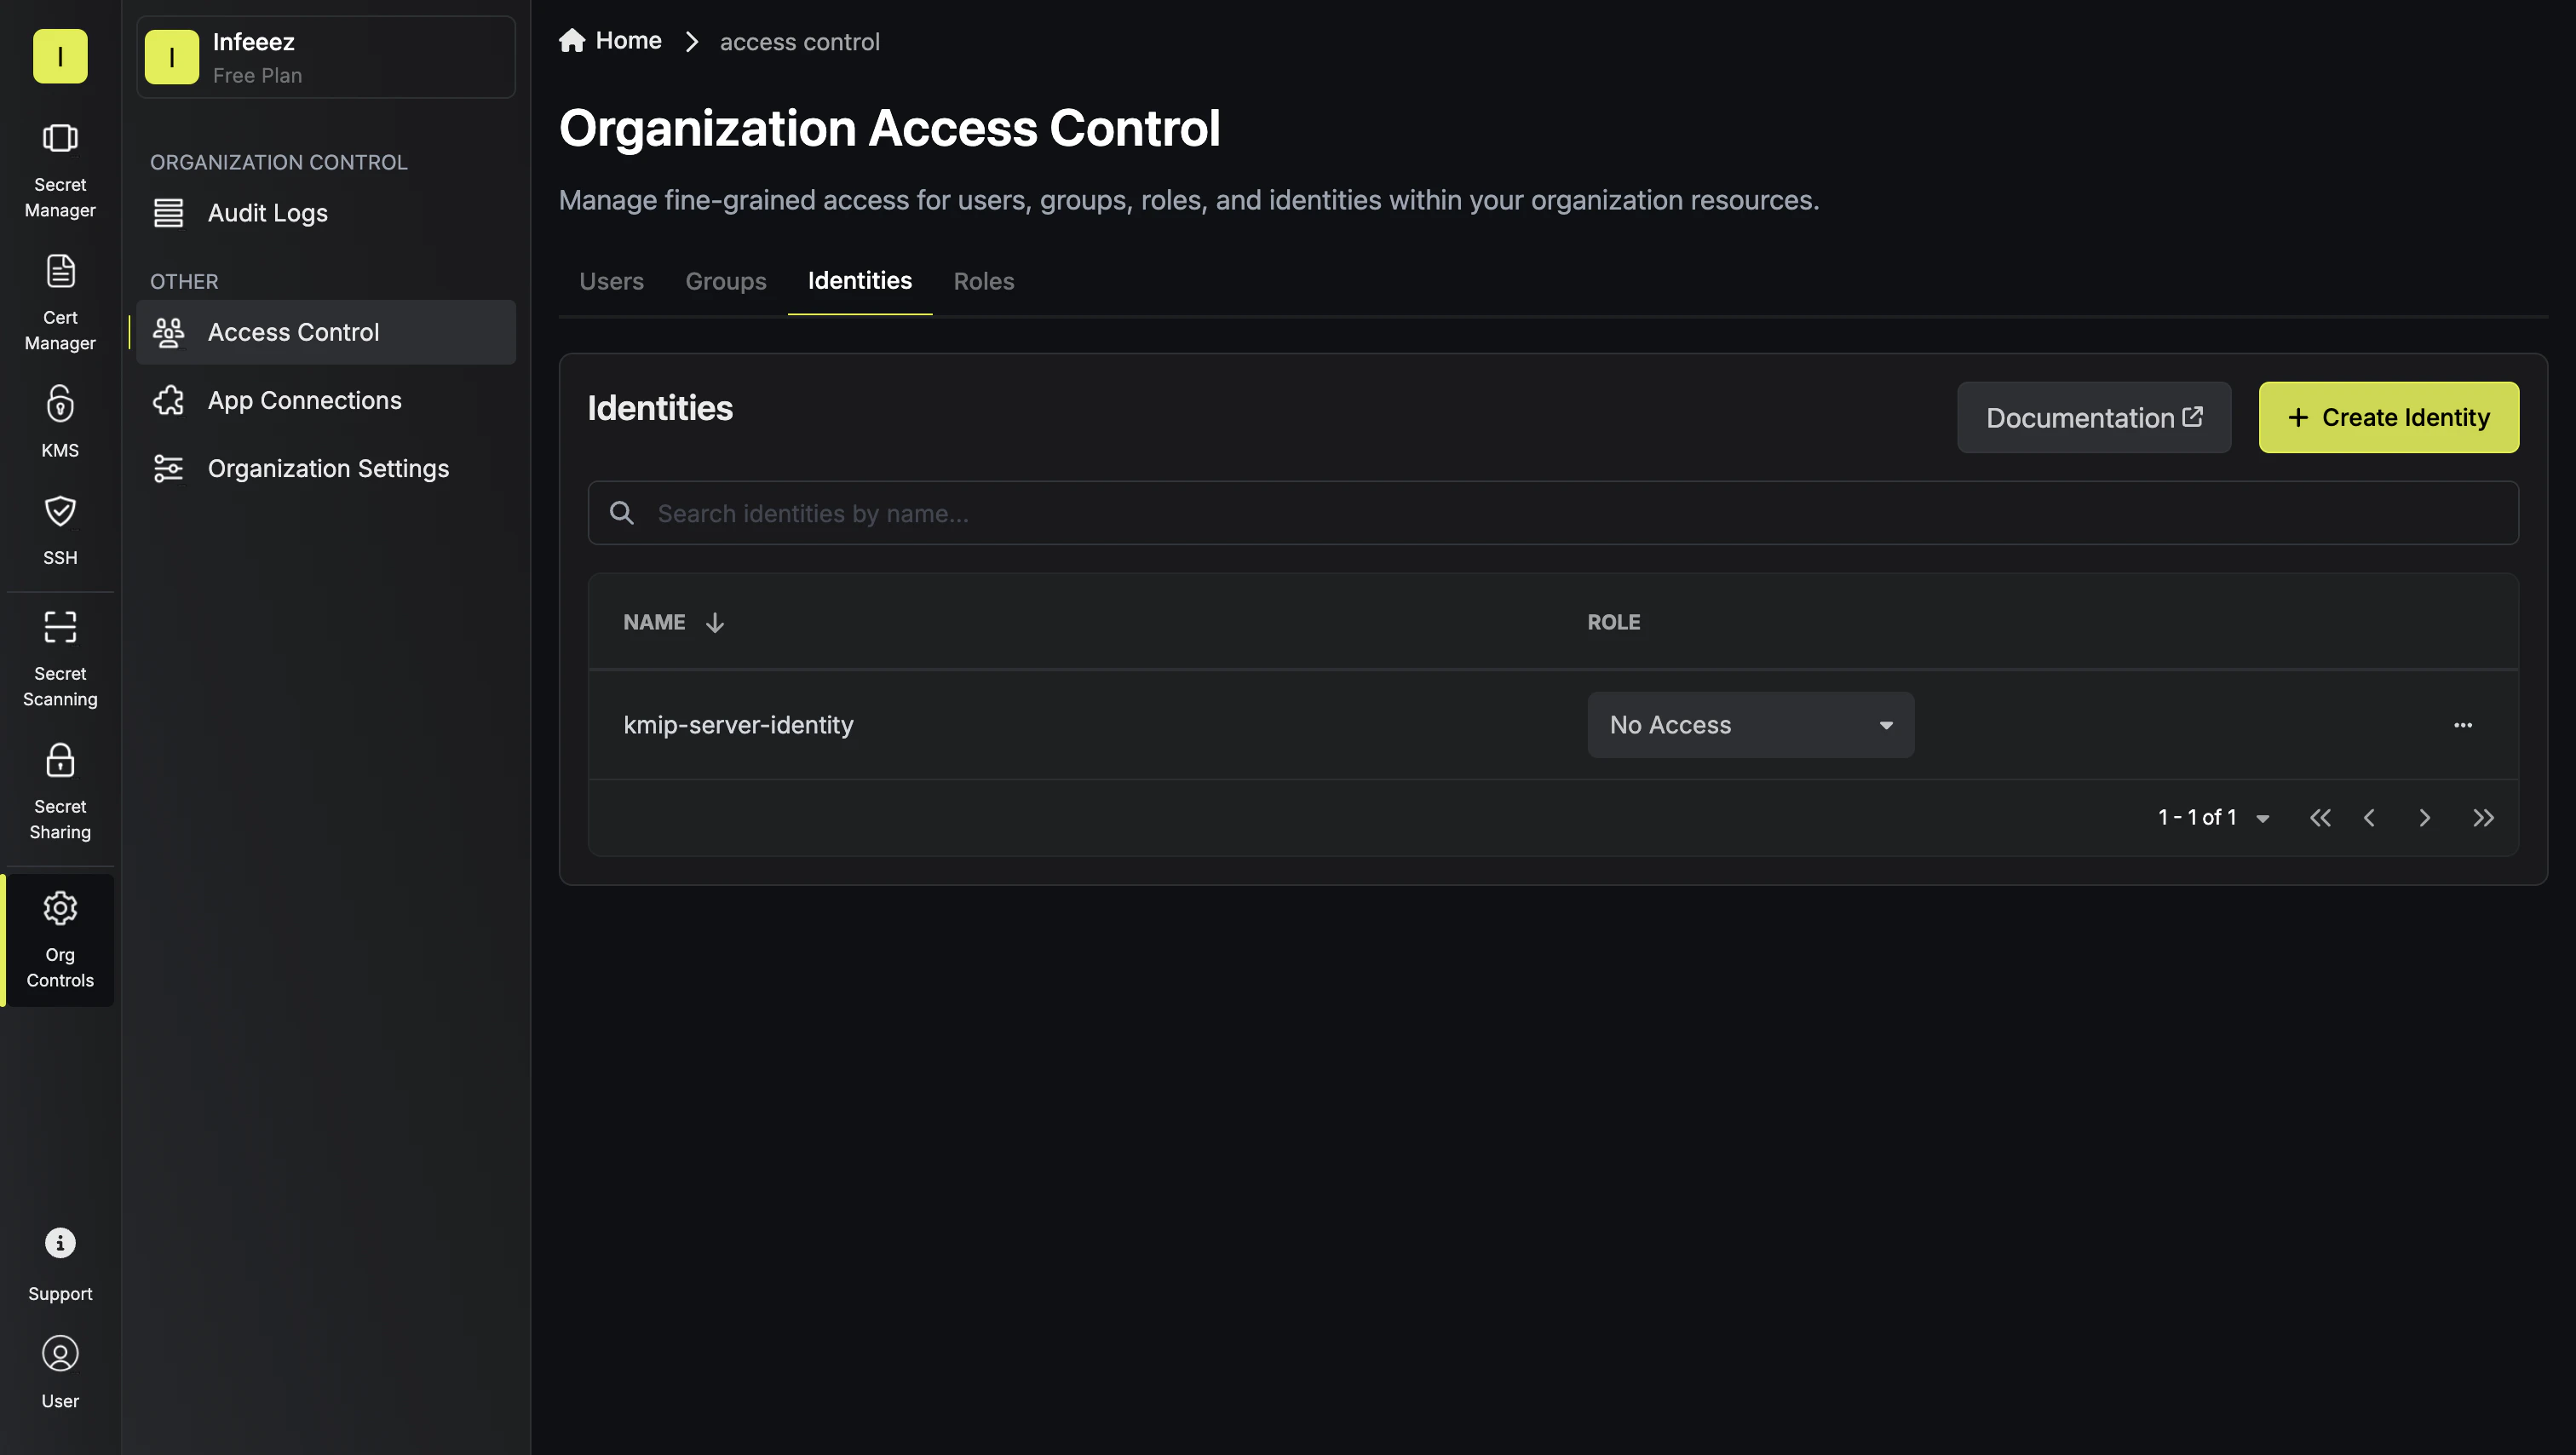Go to the previous page of identities
This screenshot has height=1455, width=2576.
(2369, 818)
